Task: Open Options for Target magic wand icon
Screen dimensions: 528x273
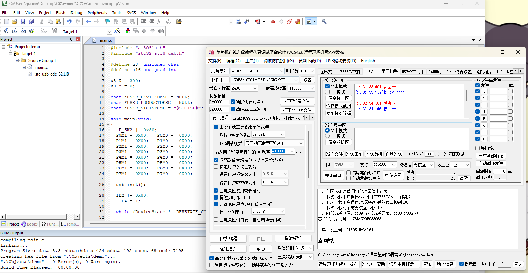Action: (117, 31)
